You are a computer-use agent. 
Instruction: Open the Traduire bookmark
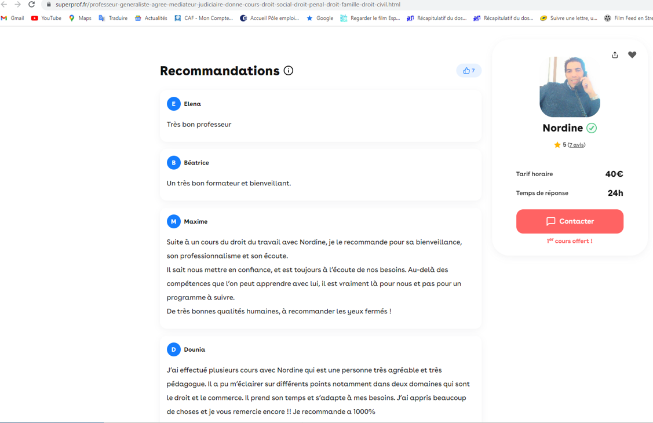(113, 18)
